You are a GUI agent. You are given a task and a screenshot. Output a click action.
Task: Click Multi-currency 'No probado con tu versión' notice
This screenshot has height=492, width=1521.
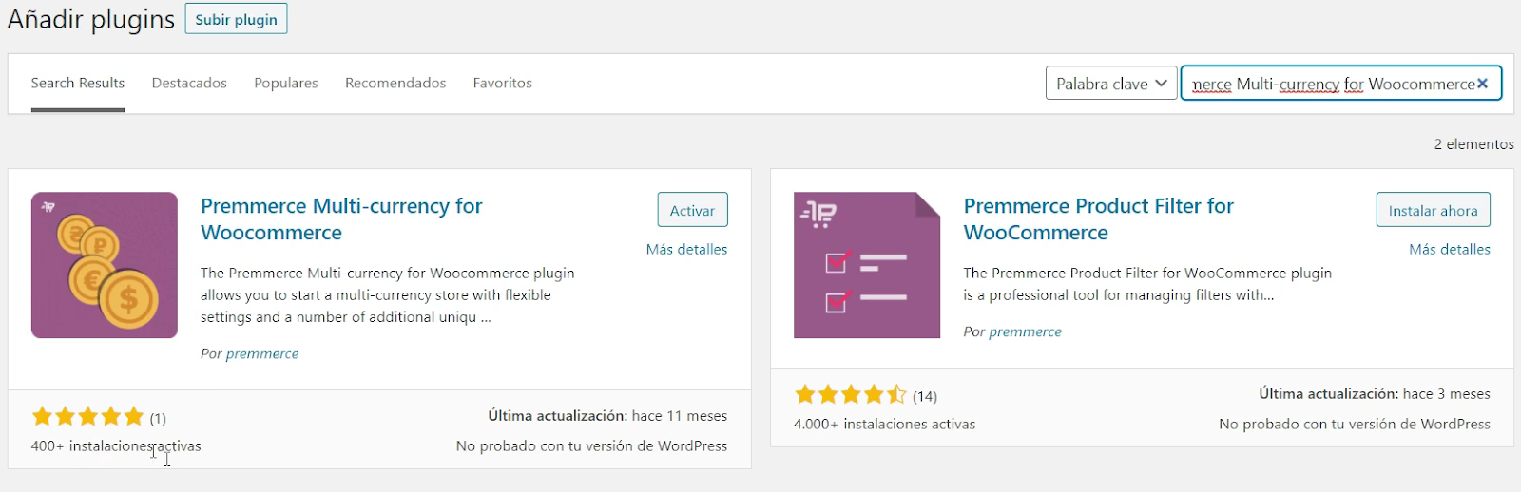[591, 445]
